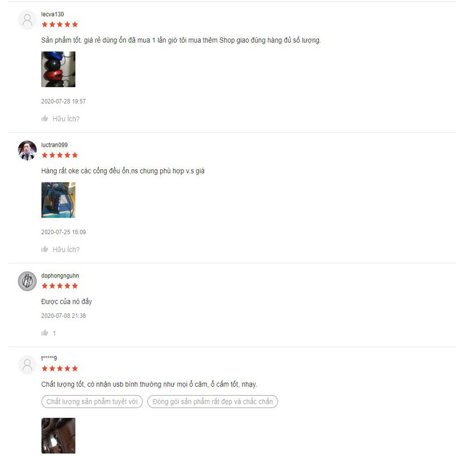456x456 pixels.
Task: Click the star rating under dophongnguhn
Action: coord(60,286)
